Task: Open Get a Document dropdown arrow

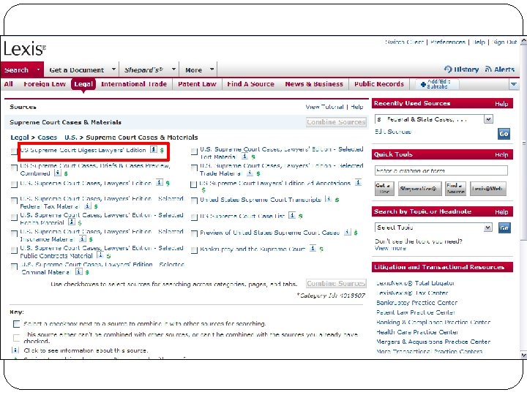Action: [113, 69]
